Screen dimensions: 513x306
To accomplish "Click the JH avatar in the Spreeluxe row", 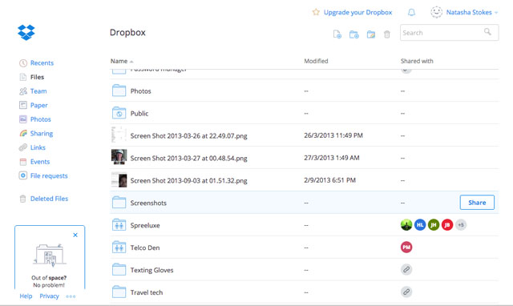I will click(x=434, y=225).
